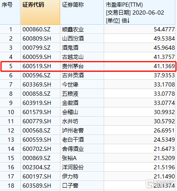This screenshot has width=177, height=191.
Task: Select the 泸州老窖 name cell
Action: [x=82, y=130]
